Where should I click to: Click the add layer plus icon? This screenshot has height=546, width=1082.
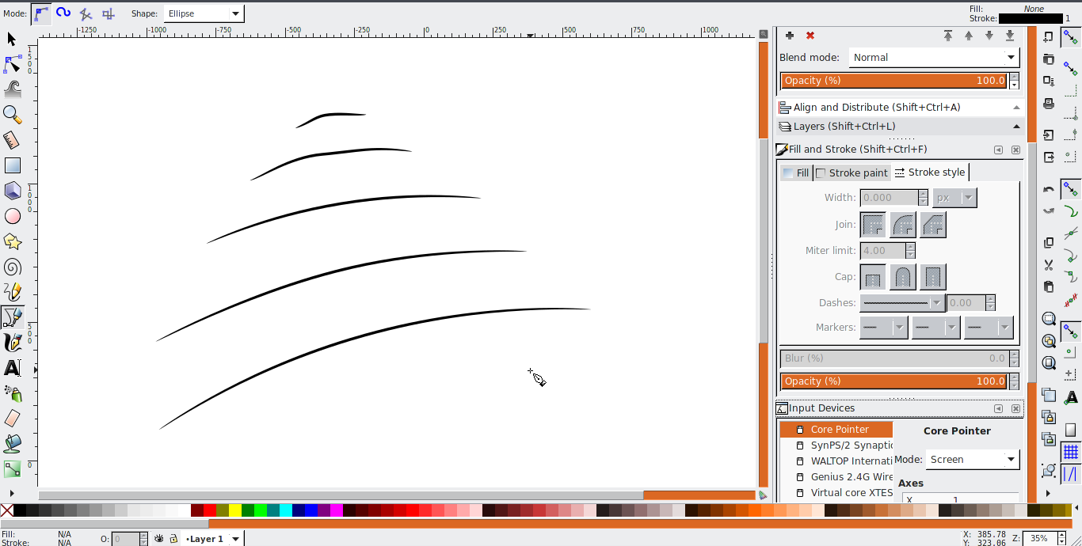click(x=790, y=36)
